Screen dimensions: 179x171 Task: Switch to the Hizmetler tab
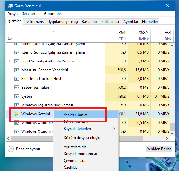tap(150, 22)
